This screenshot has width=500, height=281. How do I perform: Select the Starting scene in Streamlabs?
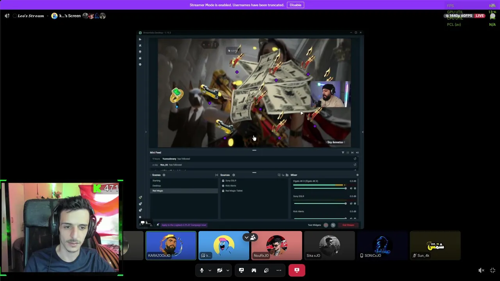click(184, 181)
